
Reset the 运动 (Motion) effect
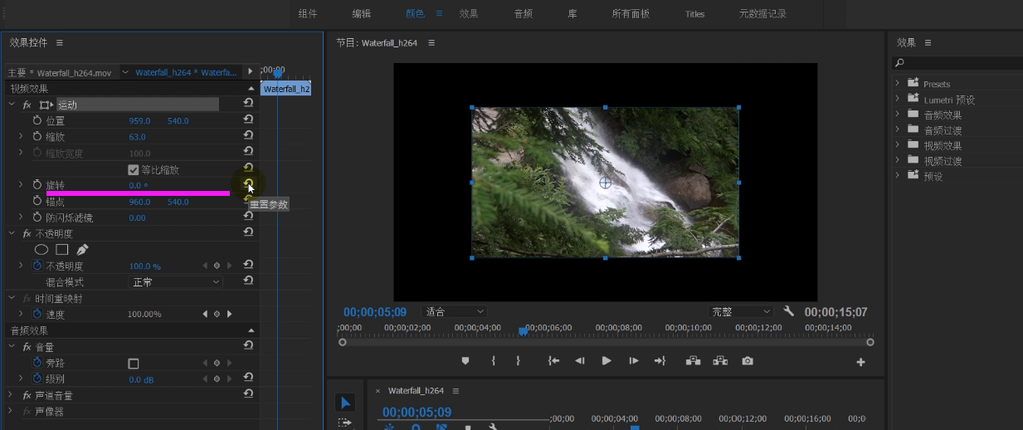click(x=248, y=104)
